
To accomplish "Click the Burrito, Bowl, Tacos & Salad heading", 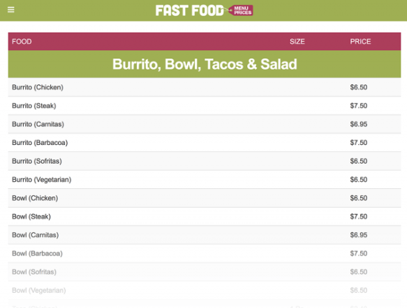I will pyautogui.click(x=205, y=64).
